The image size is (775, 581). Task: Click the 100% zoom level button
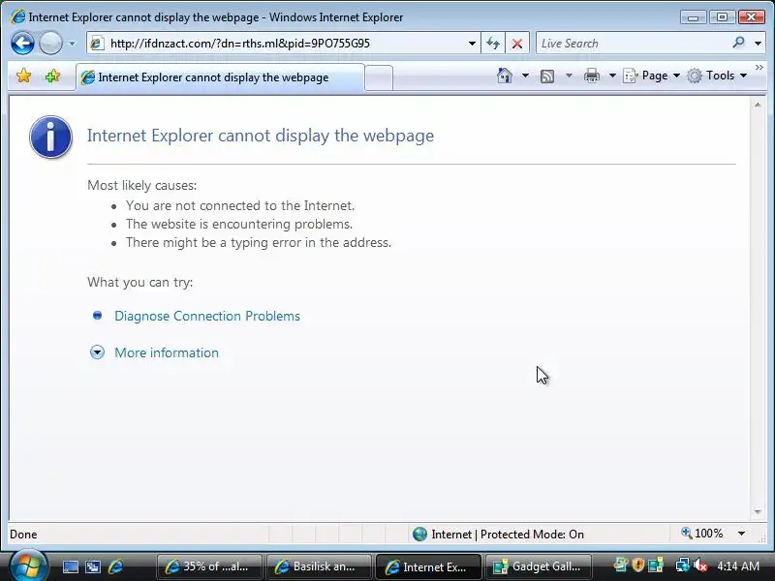[x=702, y=534]
